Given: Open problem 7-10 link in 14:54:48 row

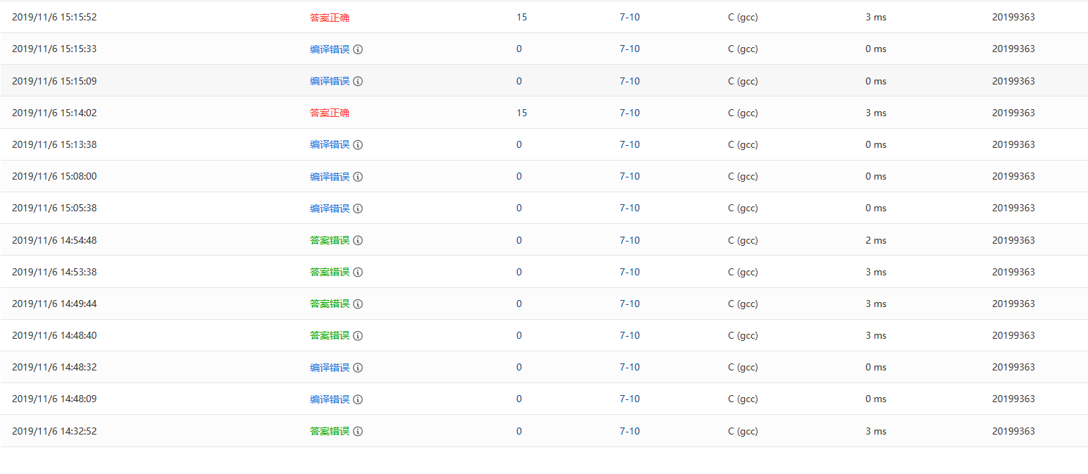Looking at the screenshot, I should coord(630,240).
